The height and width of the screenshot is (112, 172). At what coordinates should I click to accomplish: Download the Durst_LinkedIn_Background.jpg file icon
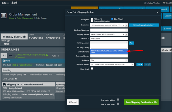click(x=47, y=55)
